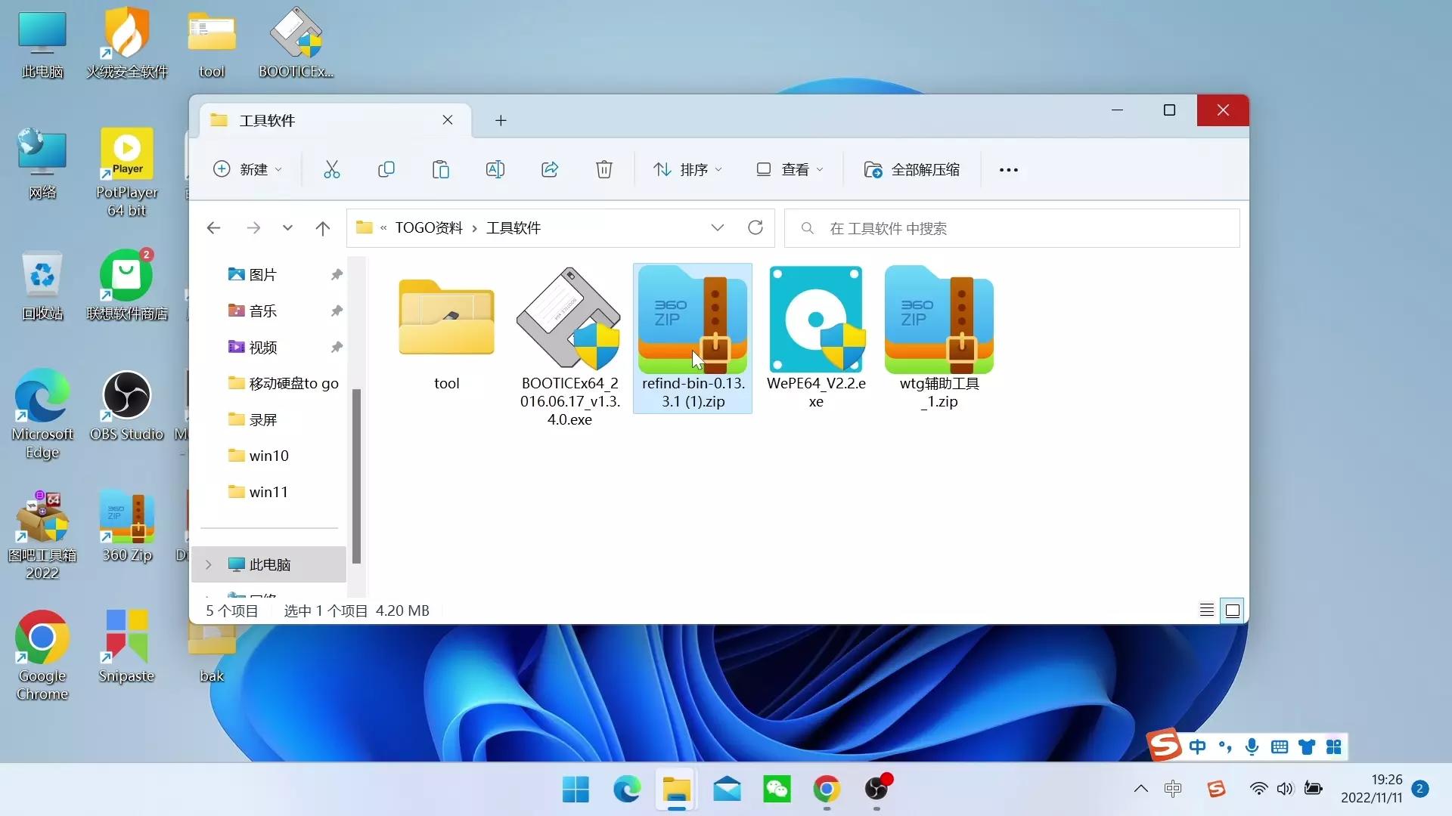Viewport: 1452px width, 816px height.
Task: Click the refresh icon next to address bar
Action: point(755,227)
